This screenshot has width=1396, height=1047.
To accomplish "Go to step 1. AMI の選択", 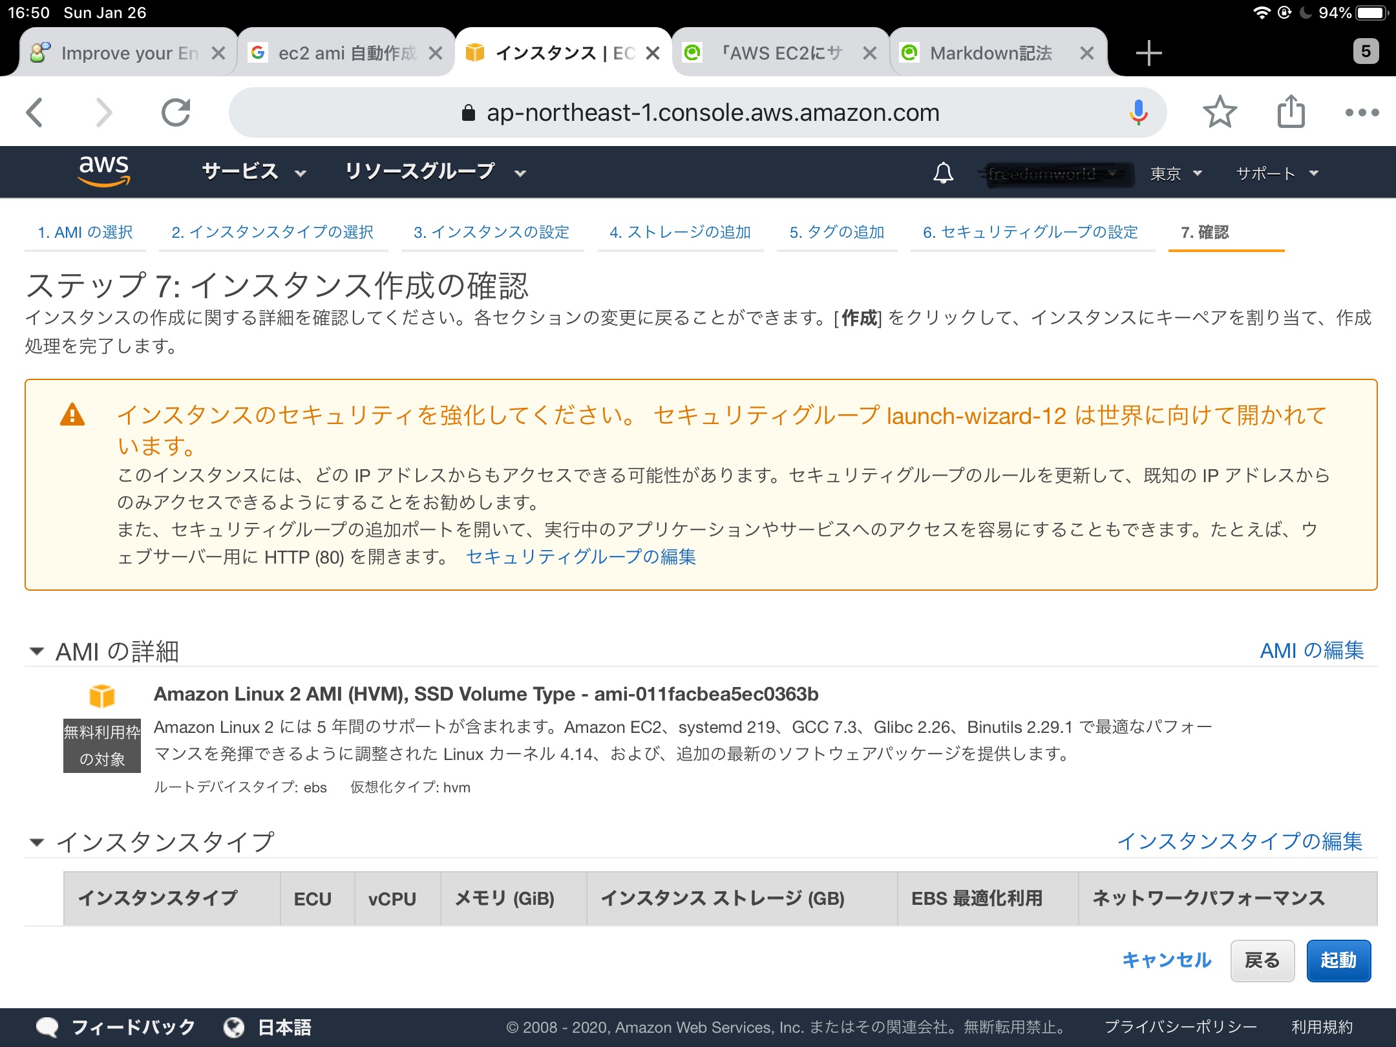I will coord(85,232).
